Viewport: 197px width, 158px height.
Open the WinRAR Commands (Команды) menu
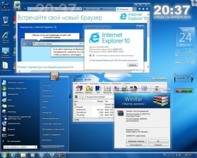84,83
